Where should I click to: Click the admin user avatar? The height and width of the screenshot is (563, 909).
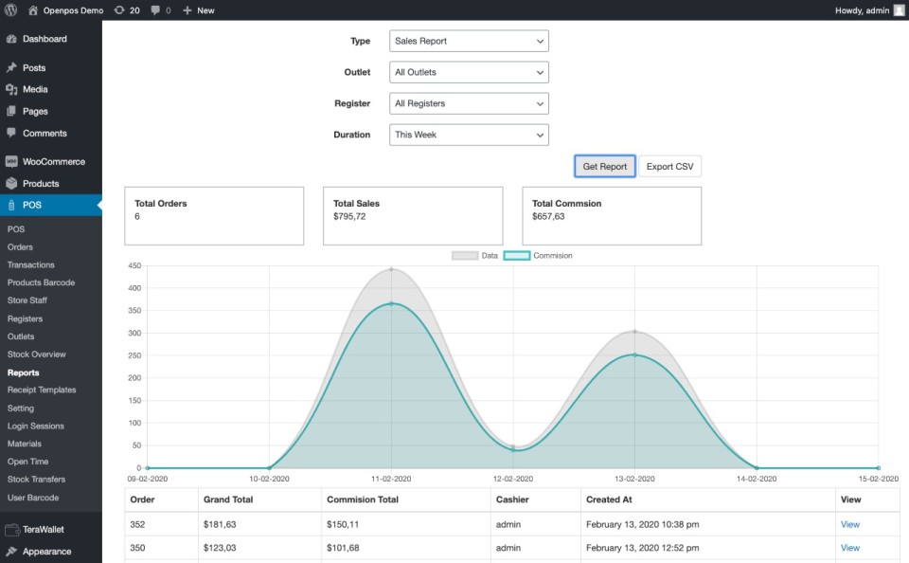click(899, 10)
